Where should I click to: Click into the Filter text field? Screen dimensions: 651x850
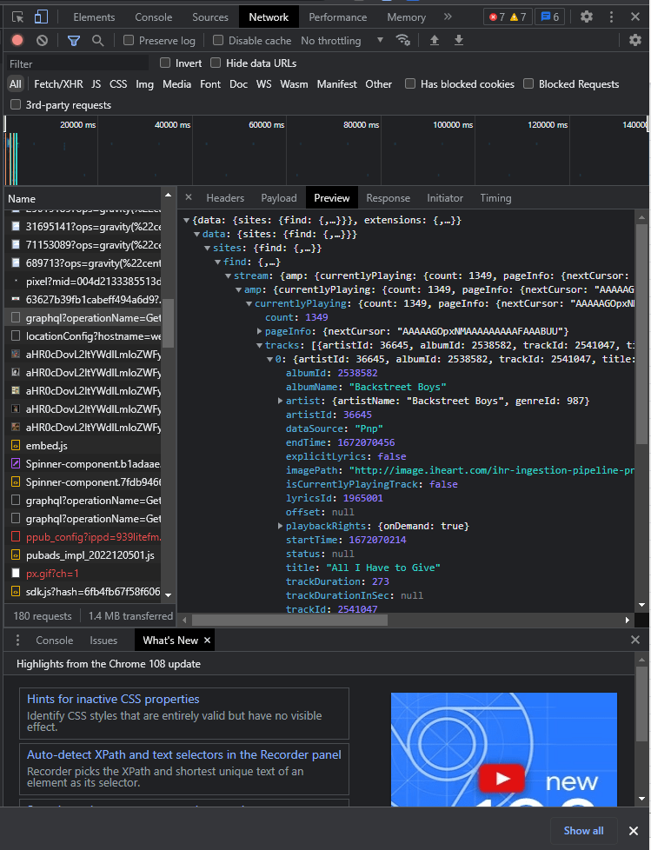click(x=77, y=63)
